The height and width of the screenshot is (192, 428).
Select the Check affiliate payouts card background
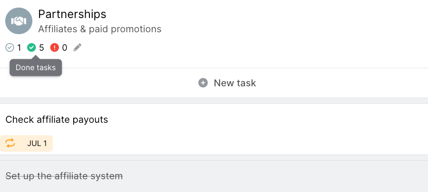coord(214,129)
